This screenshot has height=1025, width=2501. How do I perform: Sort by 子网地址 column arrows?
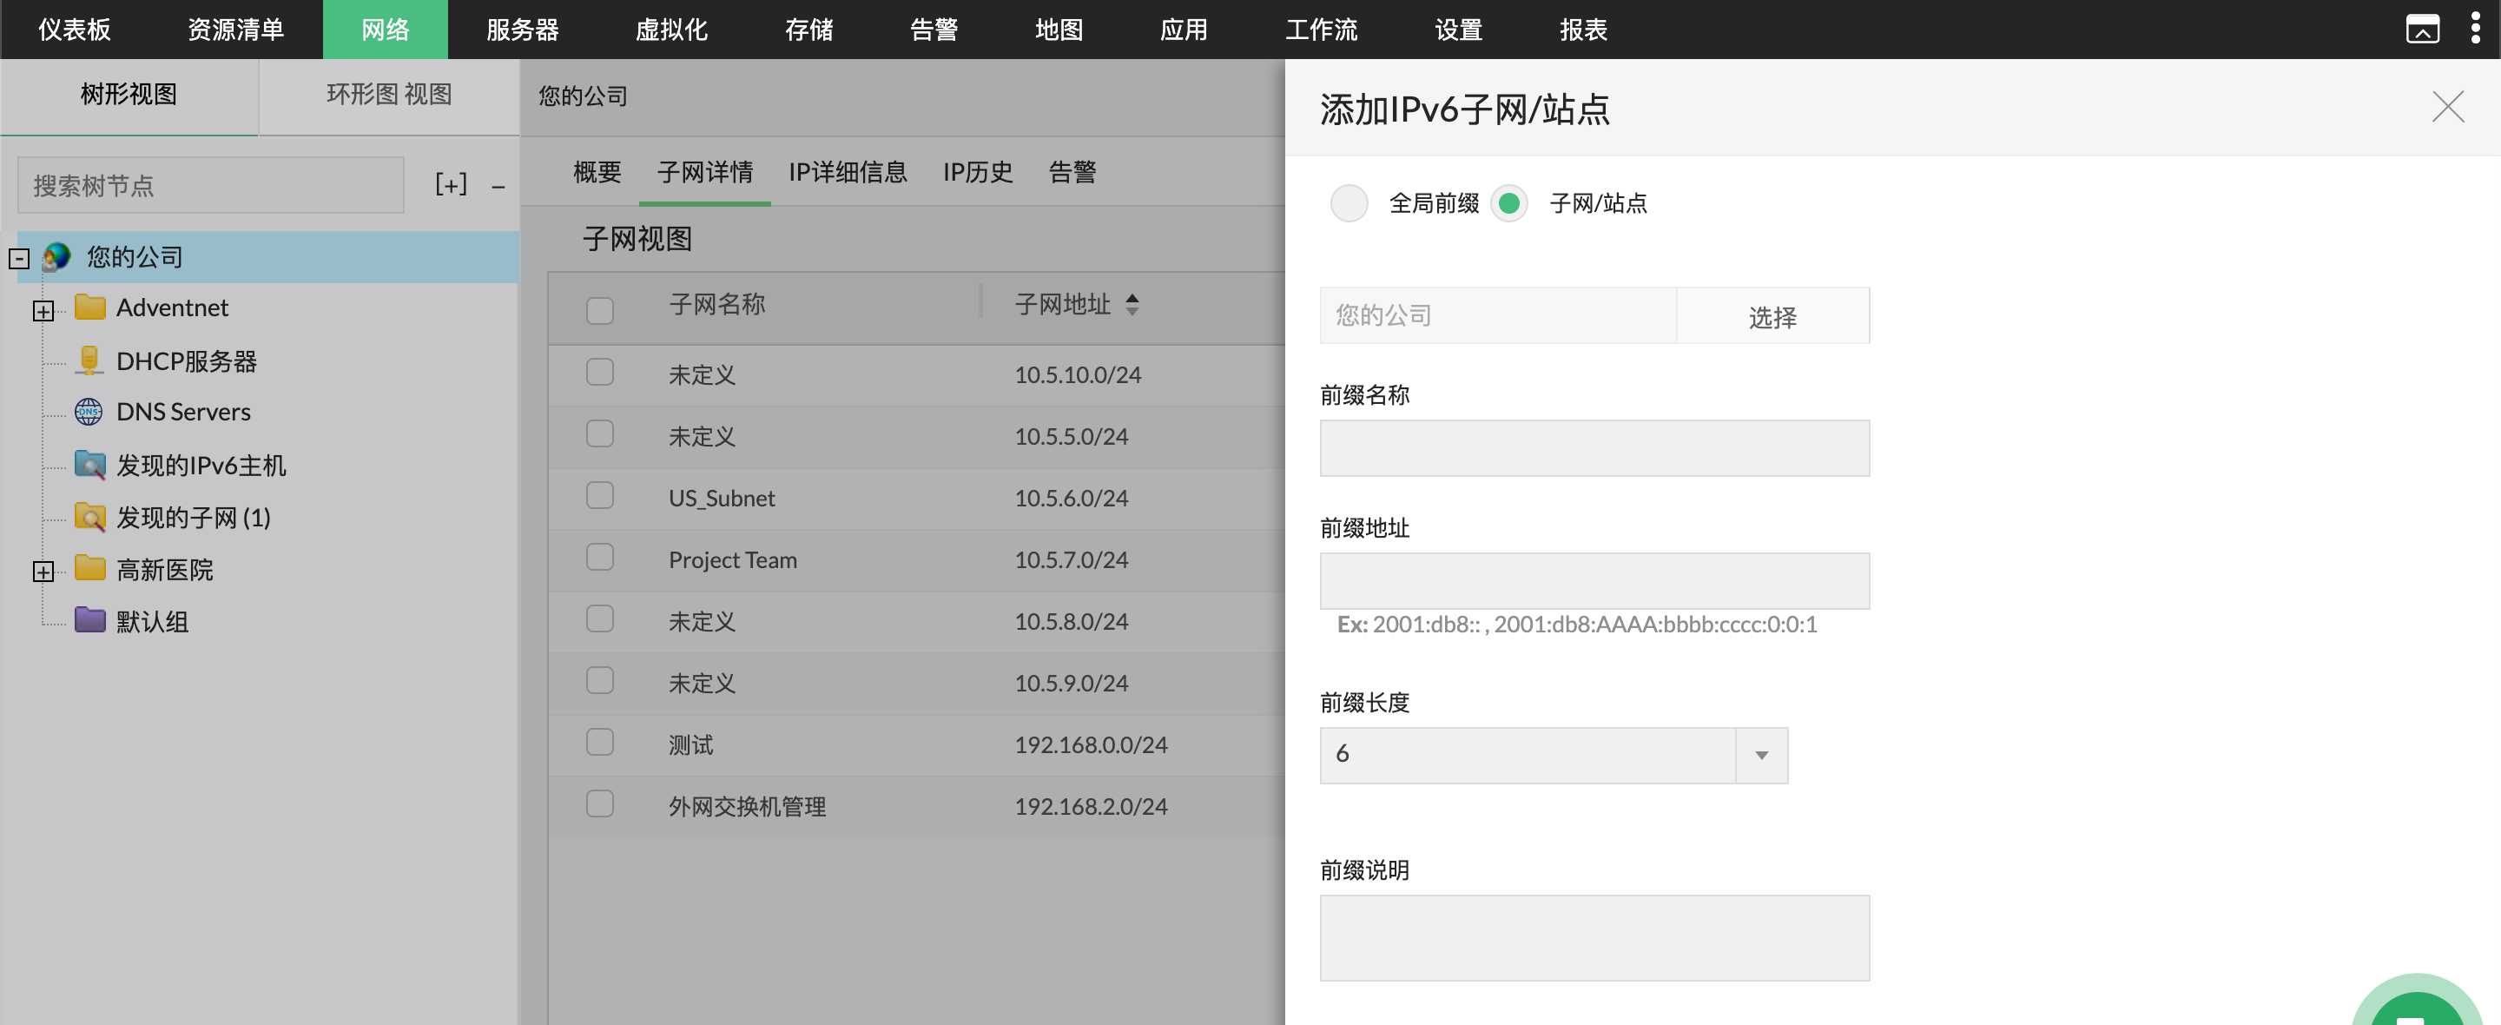[1132, 304]
